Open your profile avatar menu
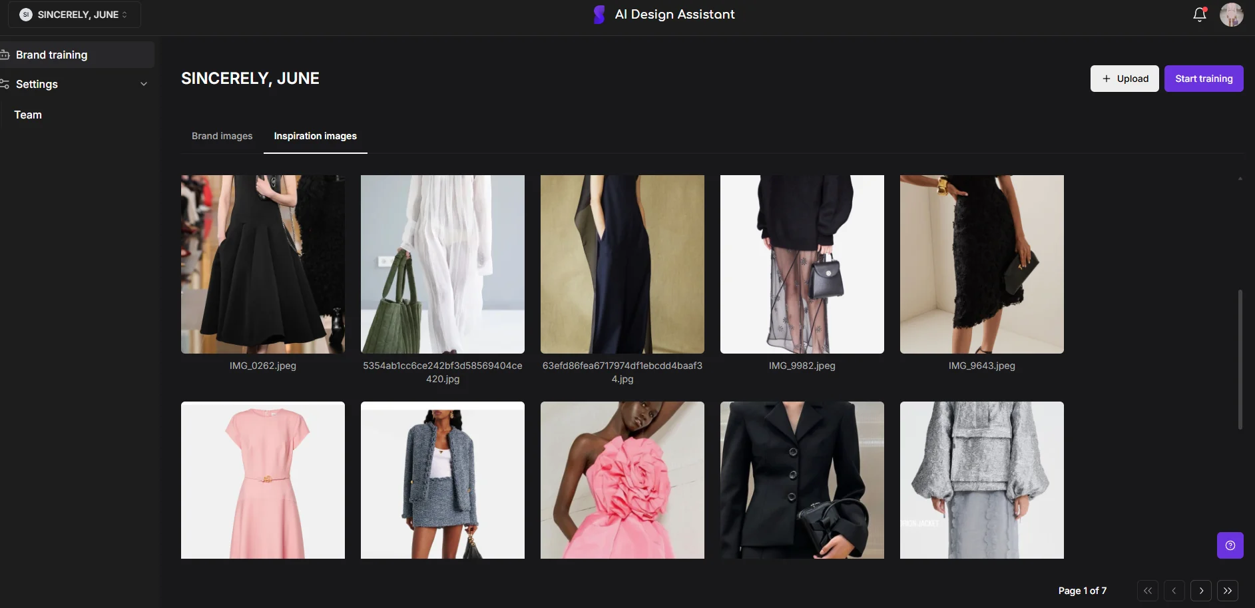1255x608 pixels. tap(1232, 14)
